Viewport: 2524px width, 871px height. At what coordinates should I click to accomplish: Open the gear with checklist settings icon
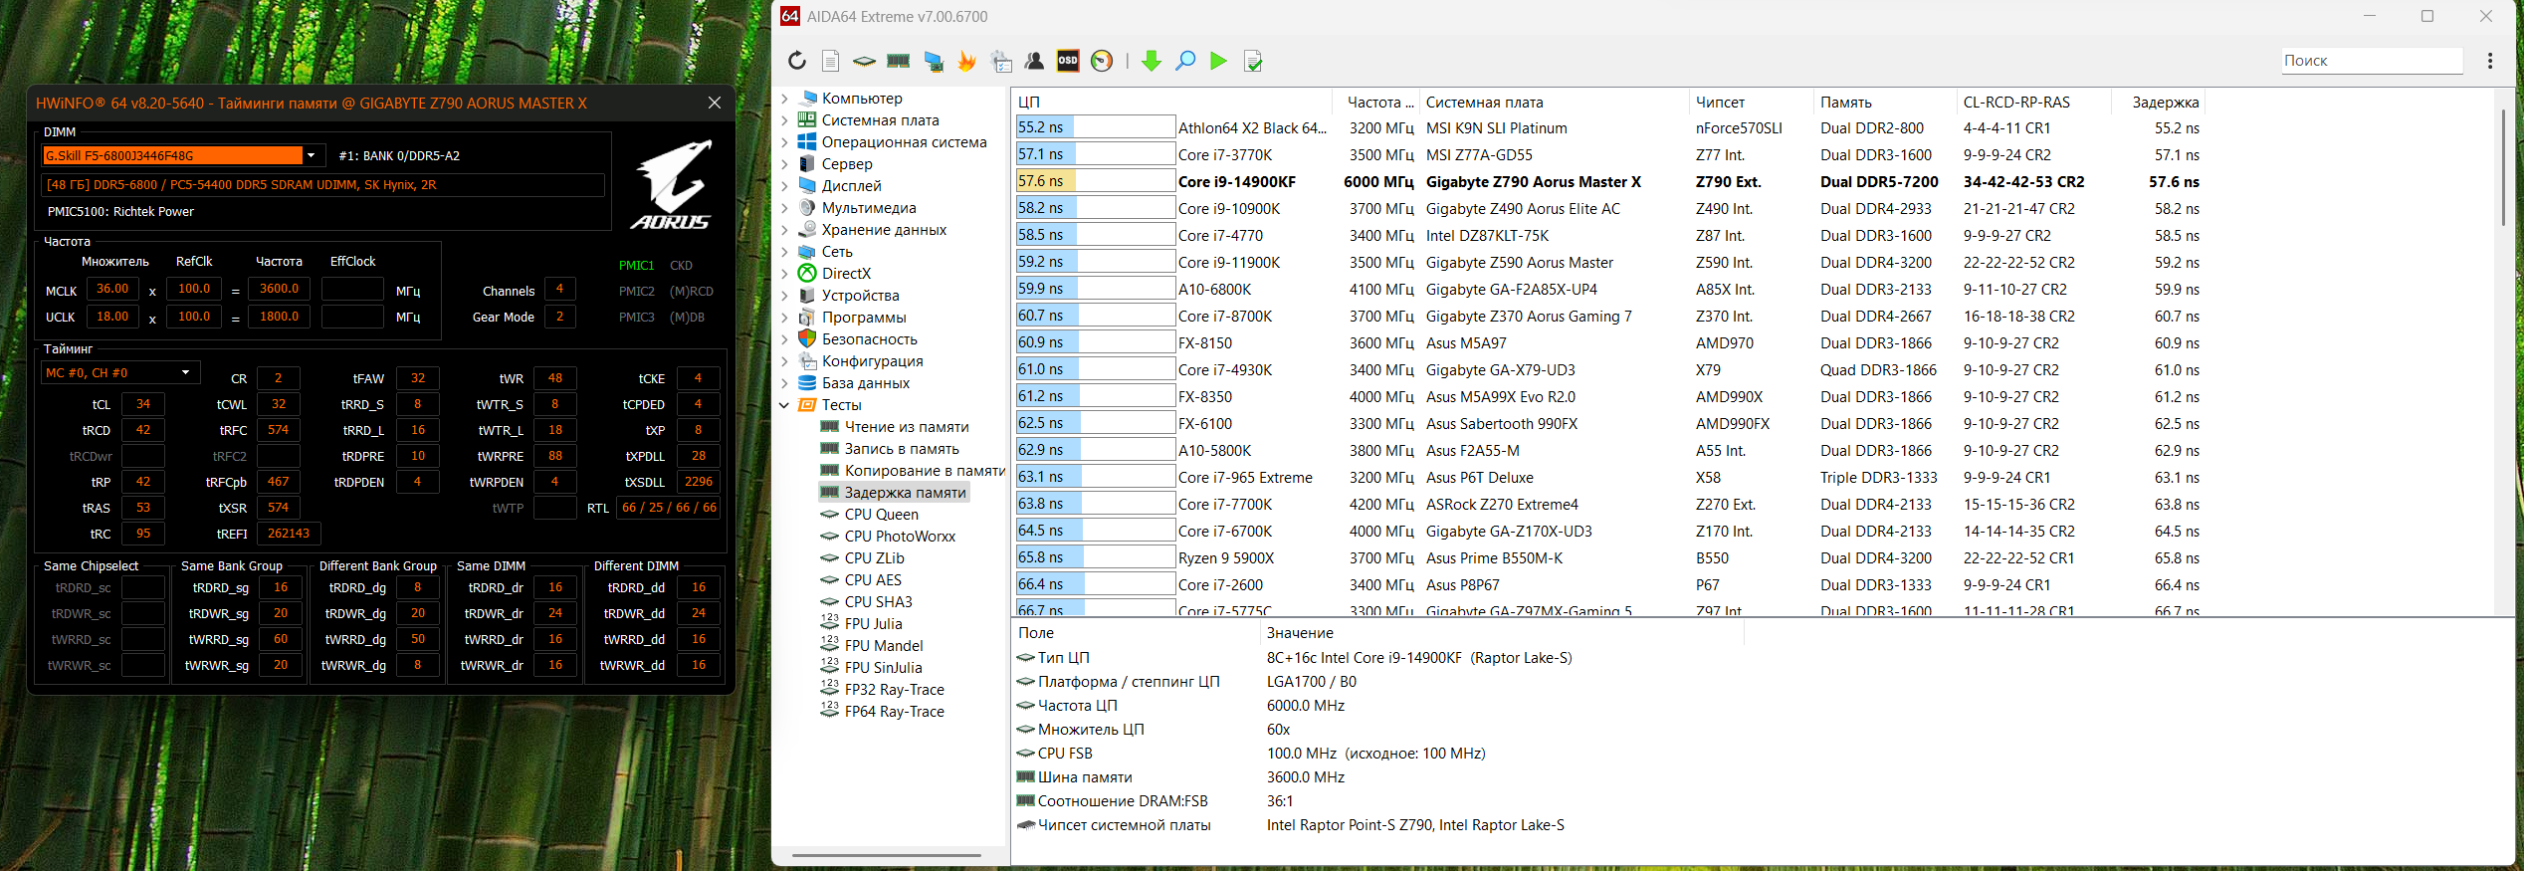click(1001, 61)
